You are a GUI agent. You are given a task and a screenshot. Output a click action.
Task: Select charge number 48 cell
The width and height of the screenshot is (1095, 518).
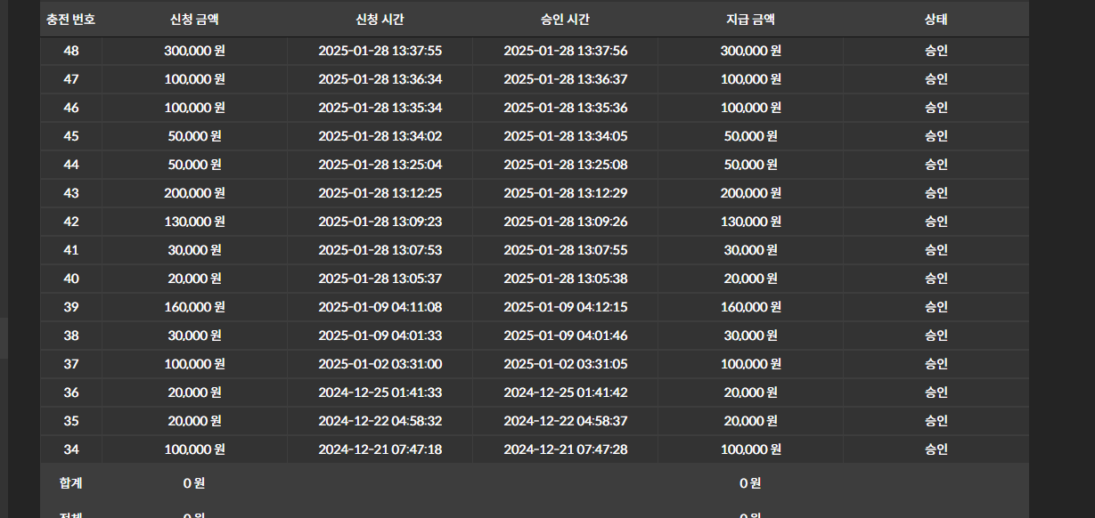click(71, 51)
